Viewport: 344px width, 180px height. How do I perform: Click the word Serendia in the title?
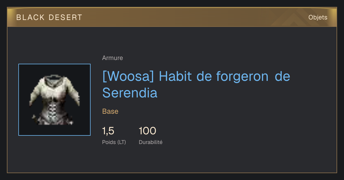(130, 93)
